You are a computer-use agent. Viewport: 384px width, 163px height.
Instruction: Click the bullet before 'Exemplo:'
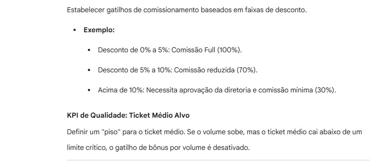[75, 30]
